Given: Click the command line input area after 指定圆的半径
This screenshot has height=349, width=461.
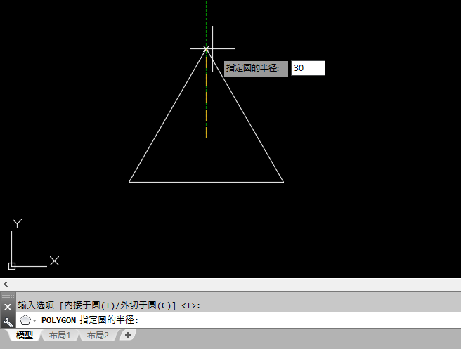Looking at the screenshot, I should tap(299, 320).
